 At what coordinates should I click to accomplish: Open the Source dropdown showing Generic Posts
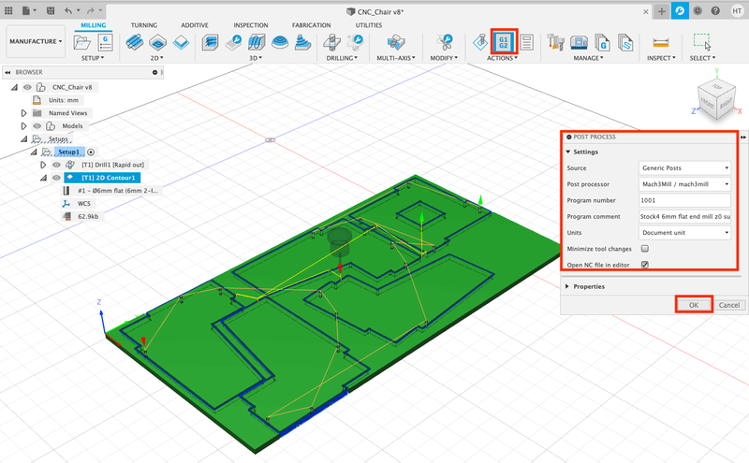(684, 168)
